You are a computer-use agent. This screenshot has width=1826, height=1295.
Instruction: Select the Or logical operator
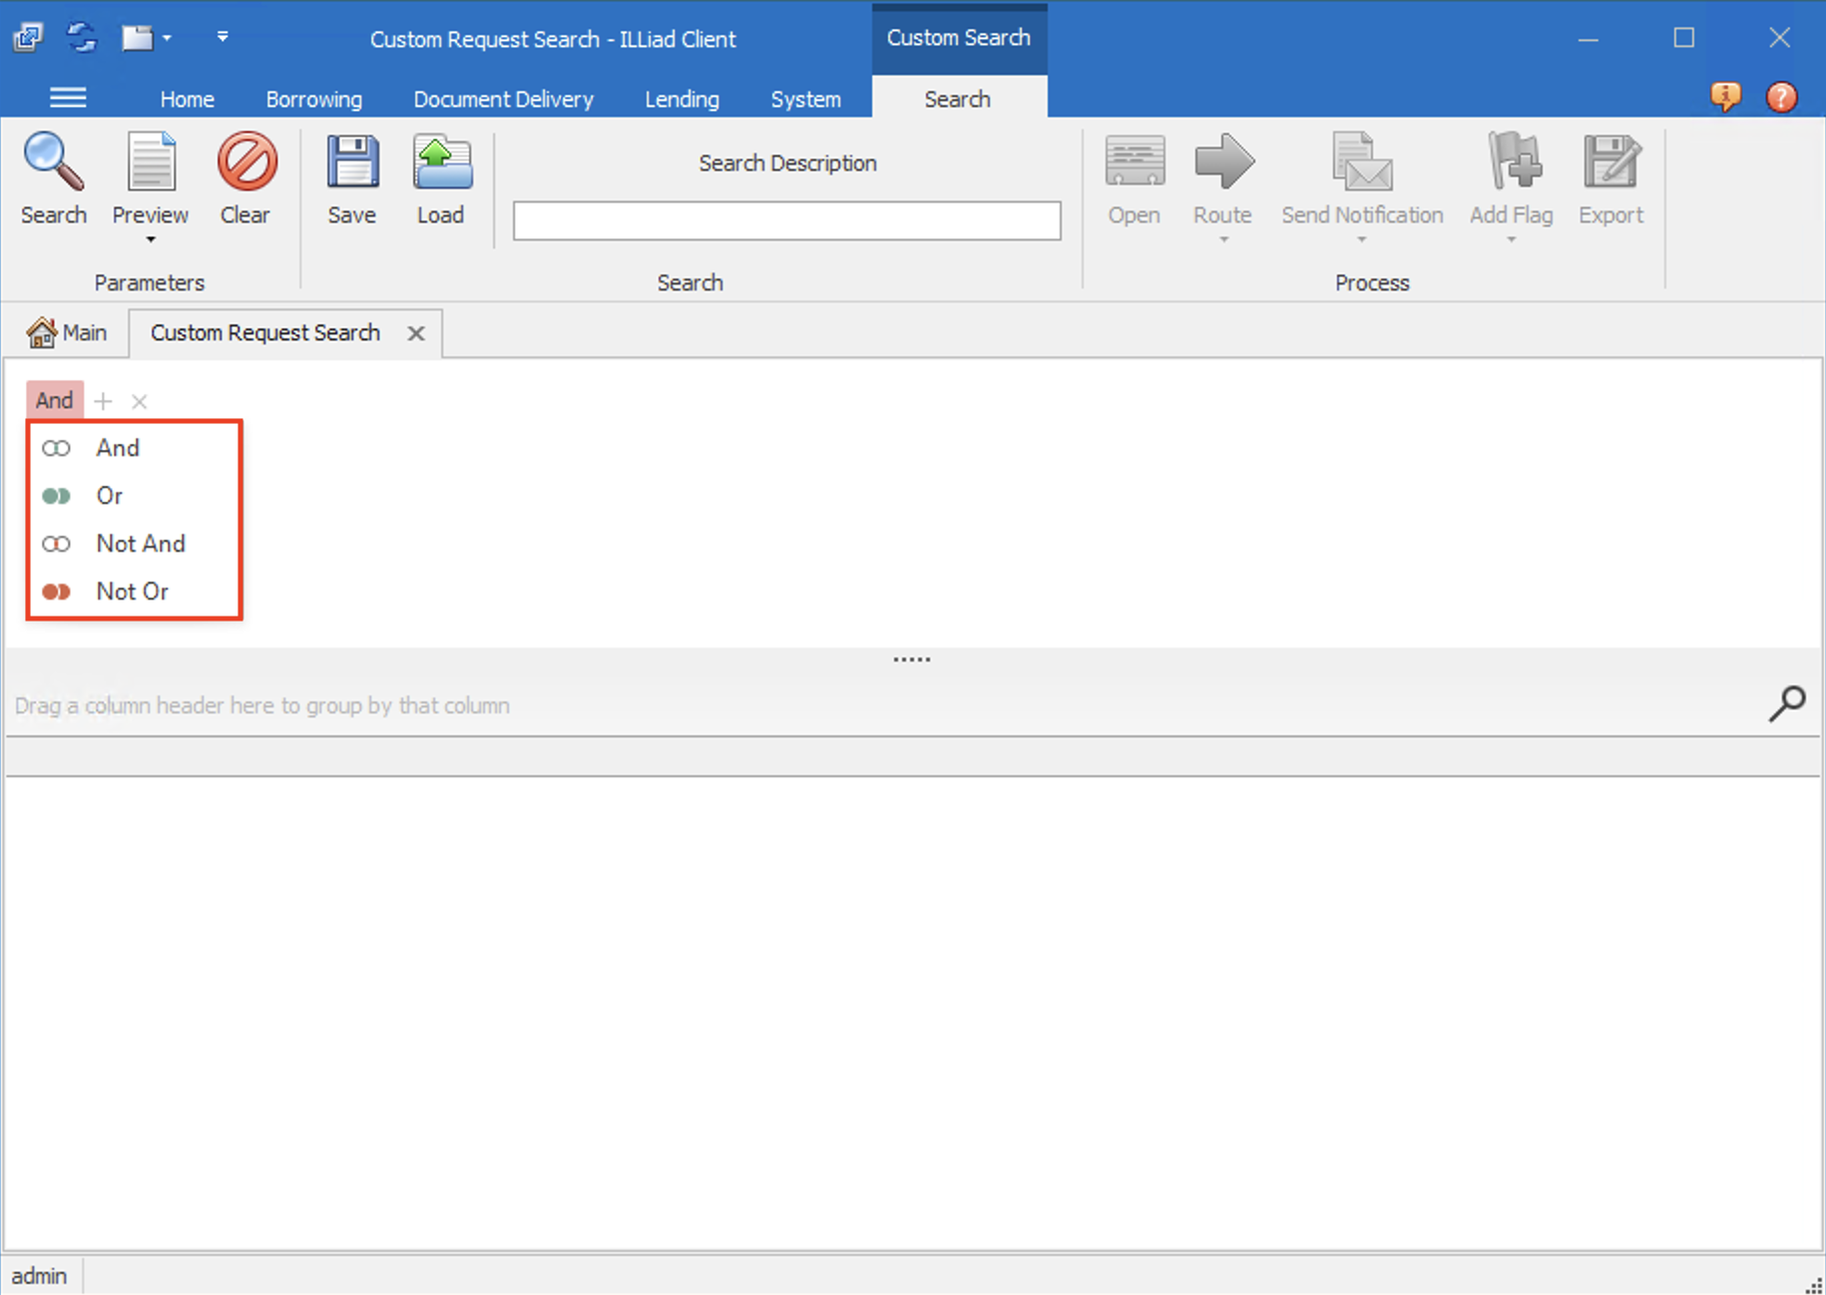pyautogui.click(x=110, y=495)
